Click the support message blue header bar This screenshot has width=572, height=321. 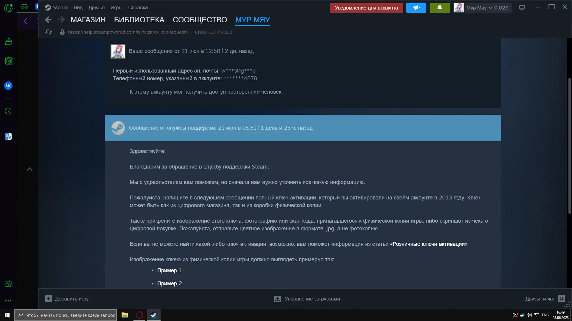[x=303, y=128]
